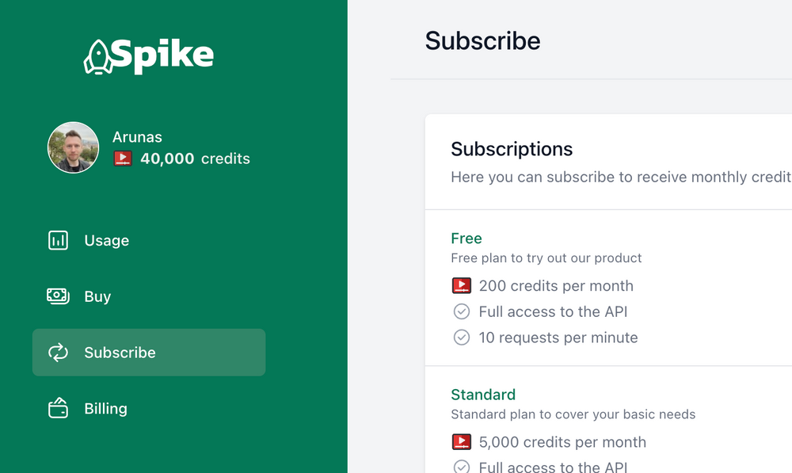The height and width of the screenshot is (473, 792).
Task: Click the Subscribe recurring arrows icon
Action: tap(58, 352)
